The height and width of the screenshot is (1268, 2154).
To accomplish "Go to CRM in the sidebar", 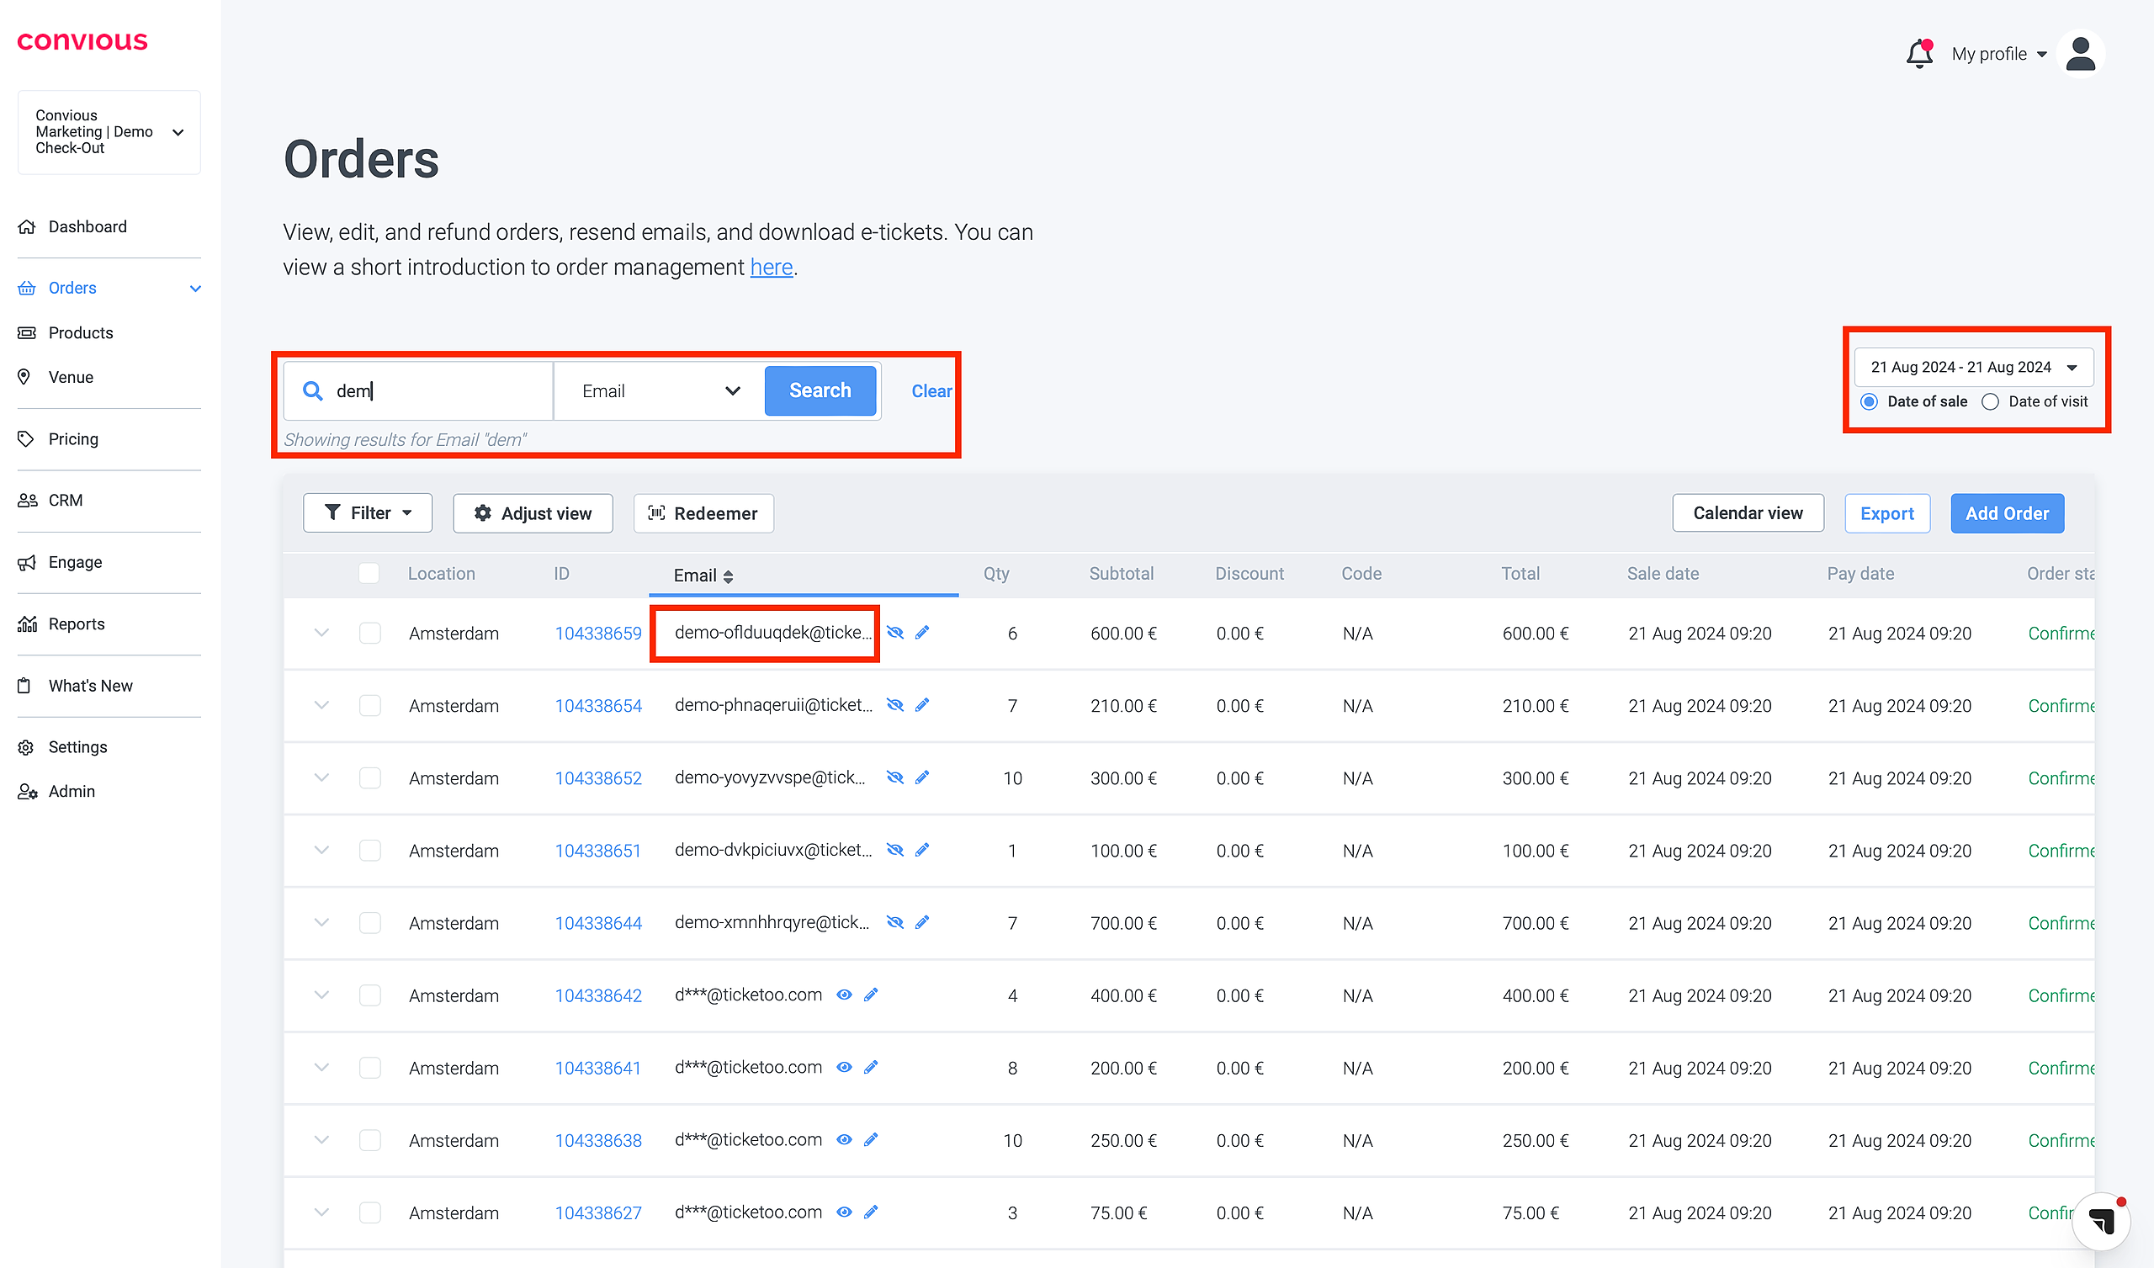I will (x=65, y=500).
